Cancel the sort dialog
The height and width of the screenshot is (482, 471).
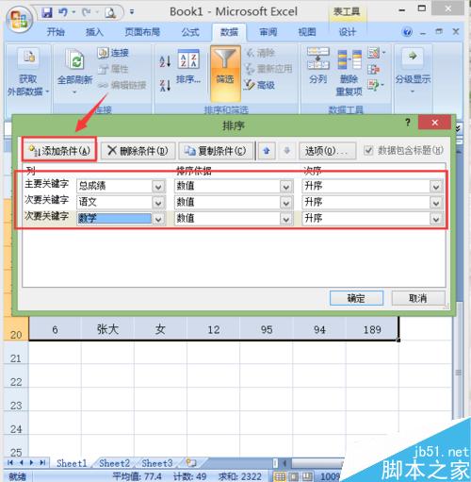coord(418,298)
